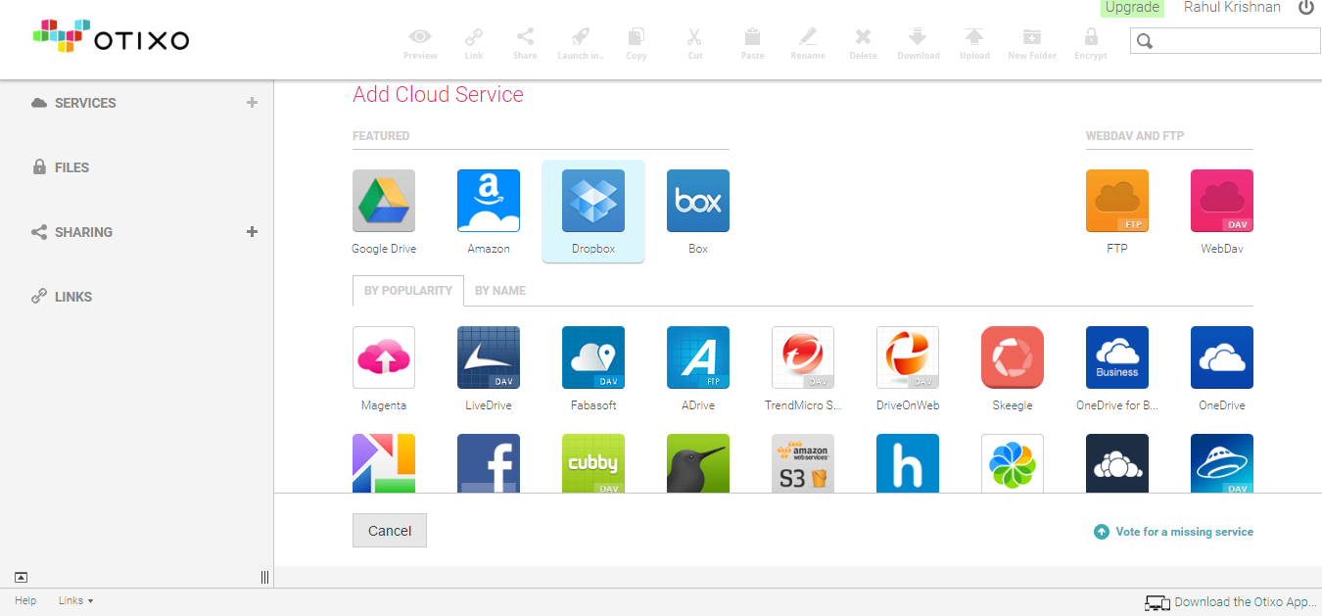Click the Otixo logo
The height and width of the screenshot is (616, 1322).
pyautogui.click(x=111, y=36)
